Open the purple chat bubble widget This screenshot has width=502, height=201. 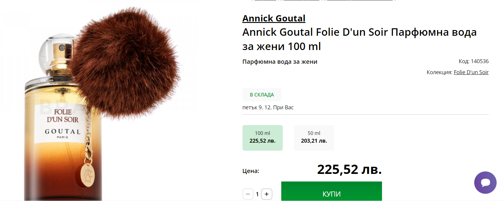pyautogui.click(x=485, y=183)
